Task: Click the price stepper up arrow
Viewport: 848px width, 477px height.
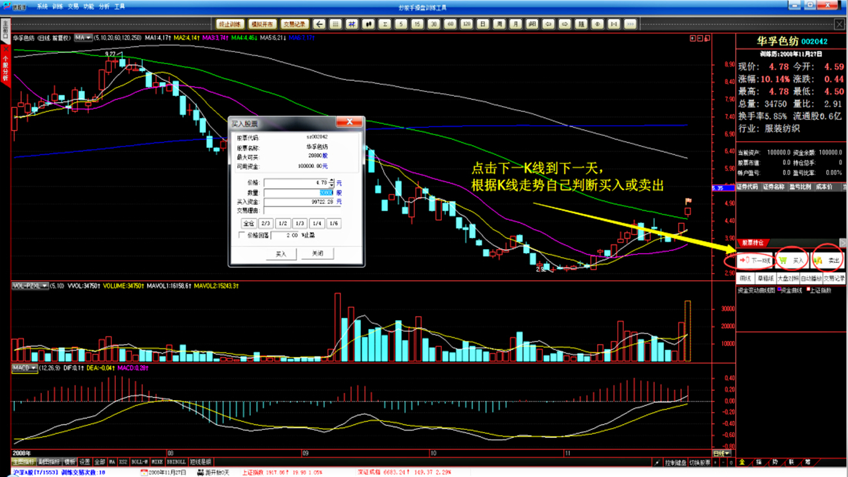Action: click(332, 180)
